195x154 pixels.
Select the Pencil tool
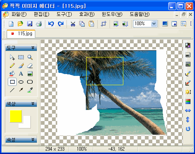12,66
